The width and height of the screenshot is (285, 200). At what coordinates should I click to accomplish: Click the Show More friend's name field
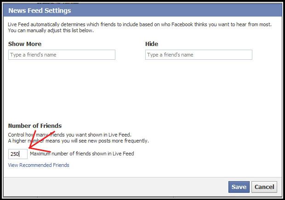62,55
